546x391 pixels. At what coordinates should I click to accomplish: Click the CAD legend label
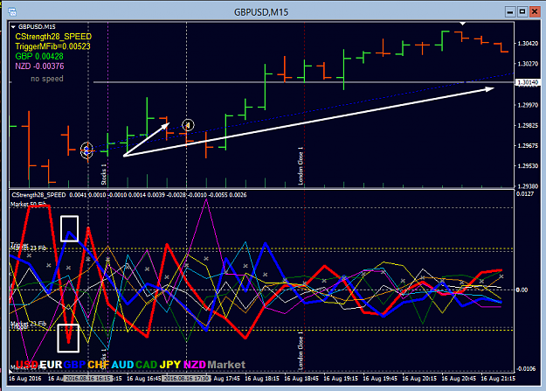click(147, 365)
